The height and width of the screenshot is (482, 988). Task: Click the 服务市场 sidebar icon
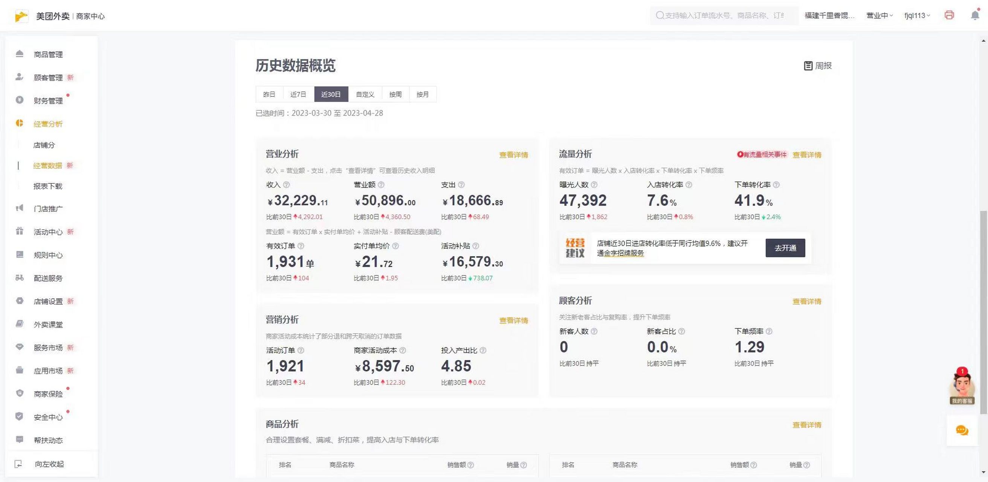(x=19, y=348)
